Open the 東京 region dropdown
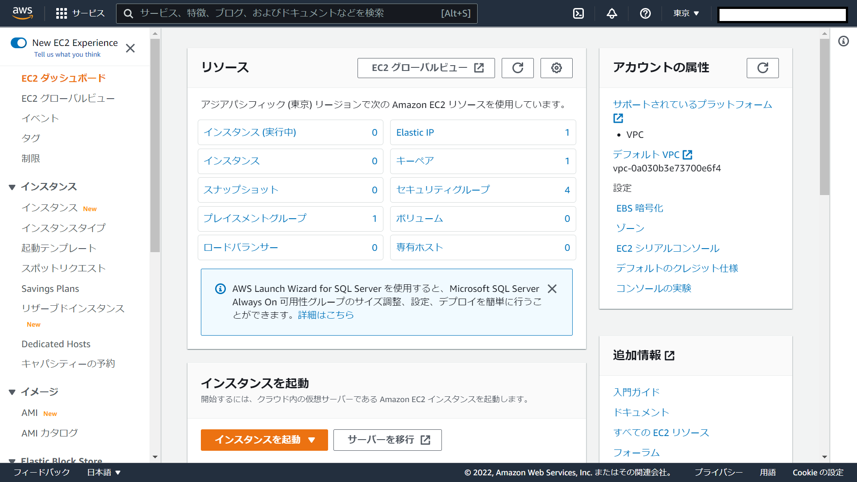 click(x=686, y=13)
